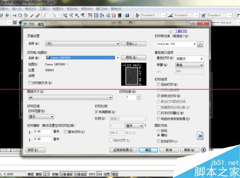Click the collapse arrow icon at dialog bottom-right

tap(204, 150)
